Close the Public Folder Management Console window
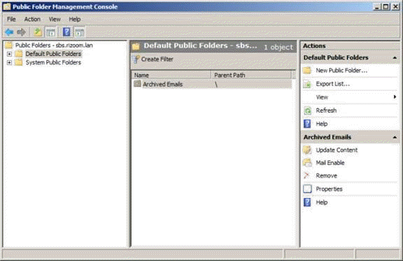The image size is (403, 261). [395, 7]
